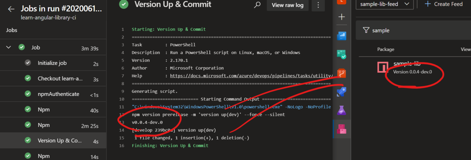Go back using the left arrow
This screenshot has width=471, height=160.
point(11,9)
